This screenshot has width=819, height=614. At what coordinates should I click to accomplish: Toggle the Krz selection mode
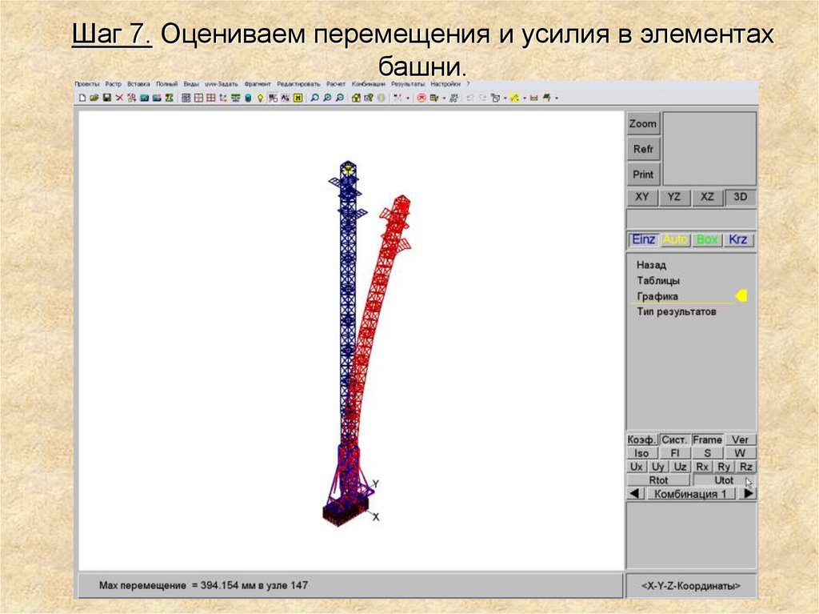pyautogui.click(x=738, y=239)
